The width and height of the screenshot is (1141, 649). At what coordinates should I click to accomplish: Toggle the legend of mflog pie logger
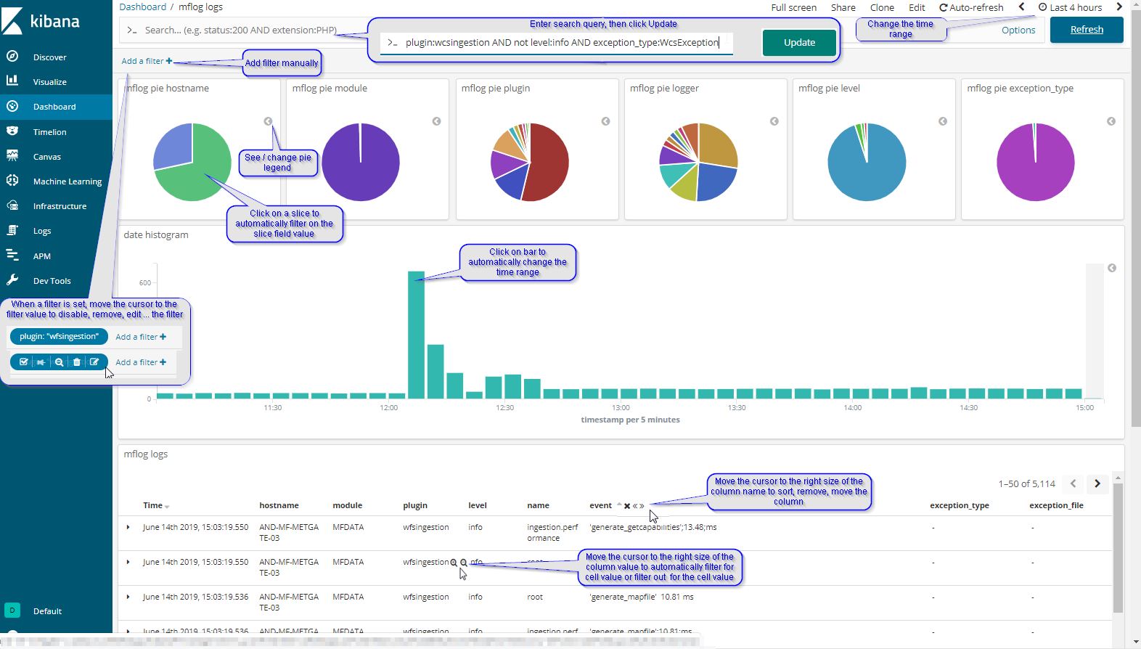click(x=774, y=121)
